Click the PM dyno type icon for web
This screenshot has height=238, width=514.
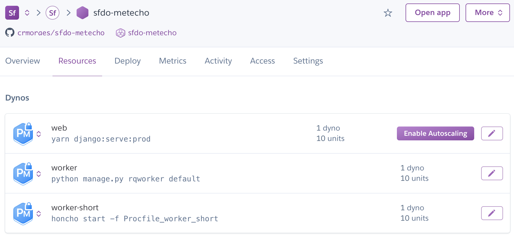(x=23, y=134)
